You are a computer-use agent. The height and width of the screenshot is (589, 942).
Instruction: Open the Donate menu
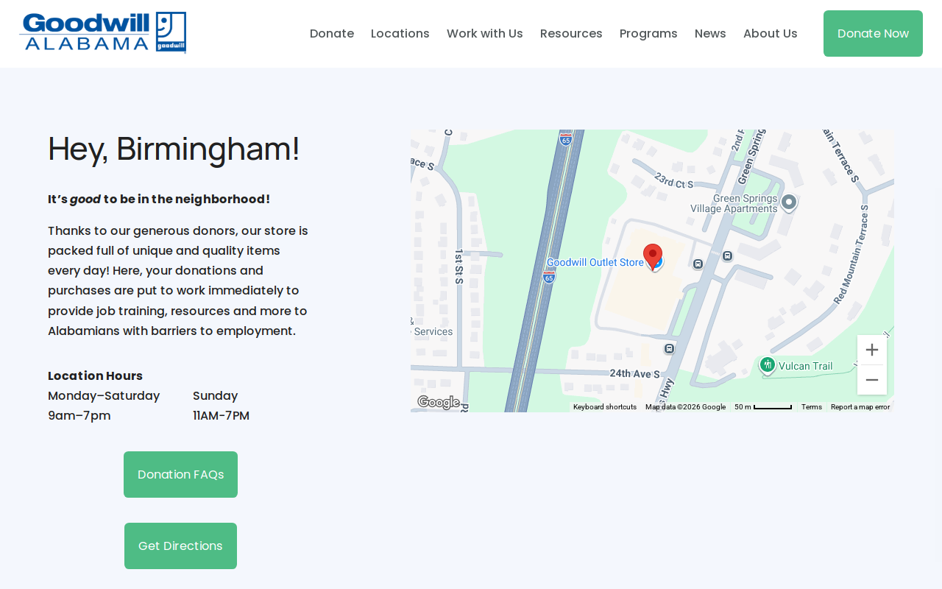pos(332,33)
